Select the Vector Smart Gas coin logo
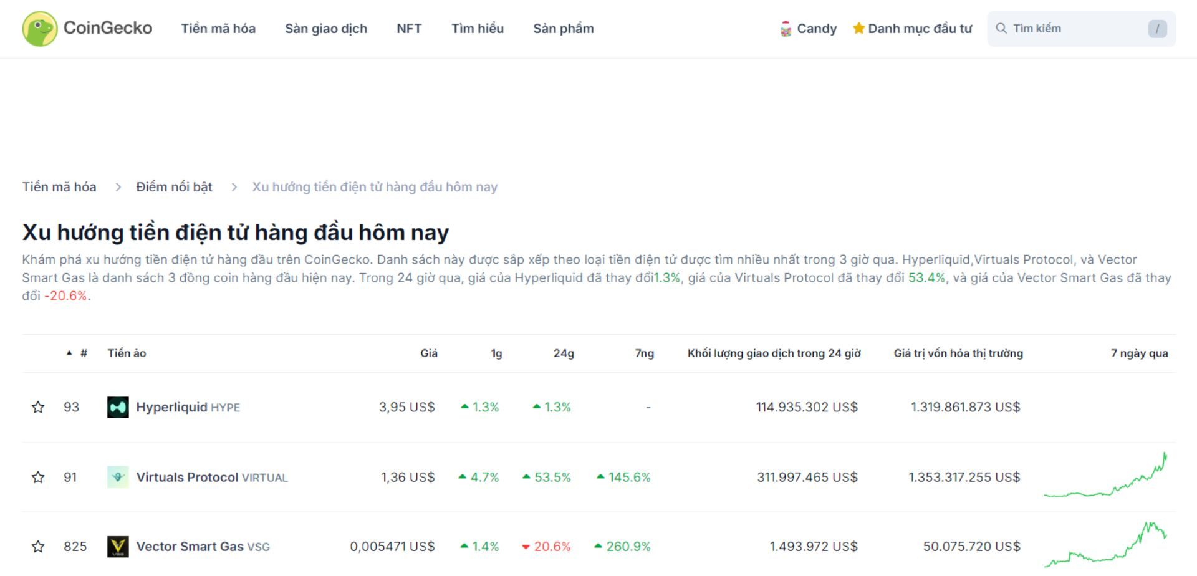Viewport: 1197px width, 576px height. tap(118, 546)
